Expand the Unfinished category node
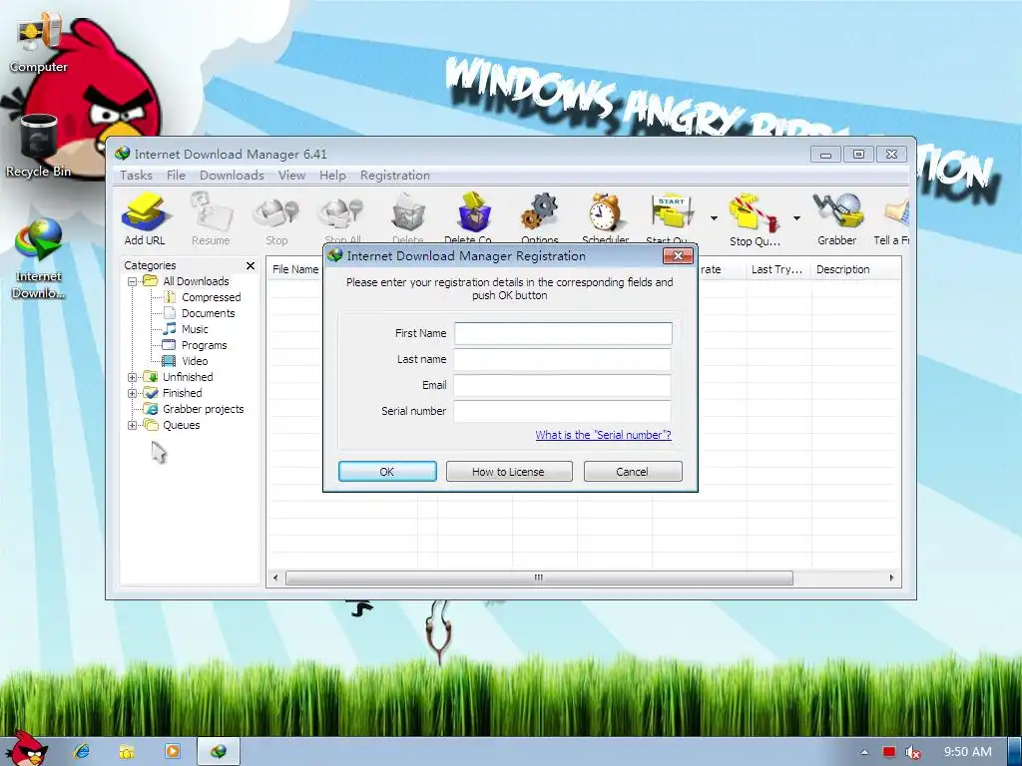 pos(133,377)
